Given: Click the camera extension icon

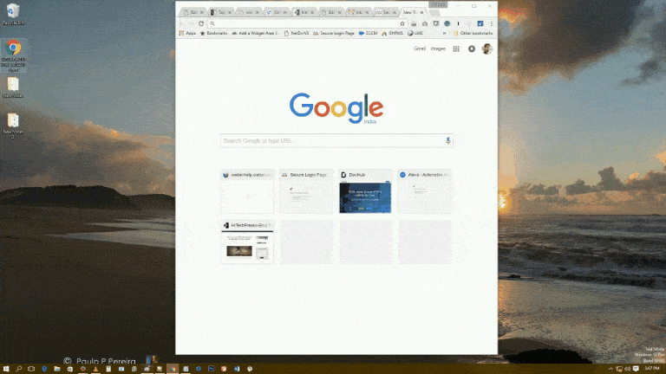Looking at the screenshot, I should [425, 23].
